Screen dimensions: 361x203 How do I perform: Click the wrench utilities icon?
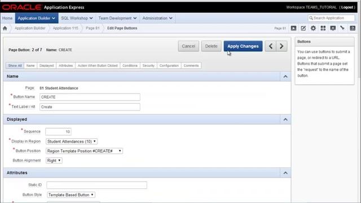click(342, 28)
